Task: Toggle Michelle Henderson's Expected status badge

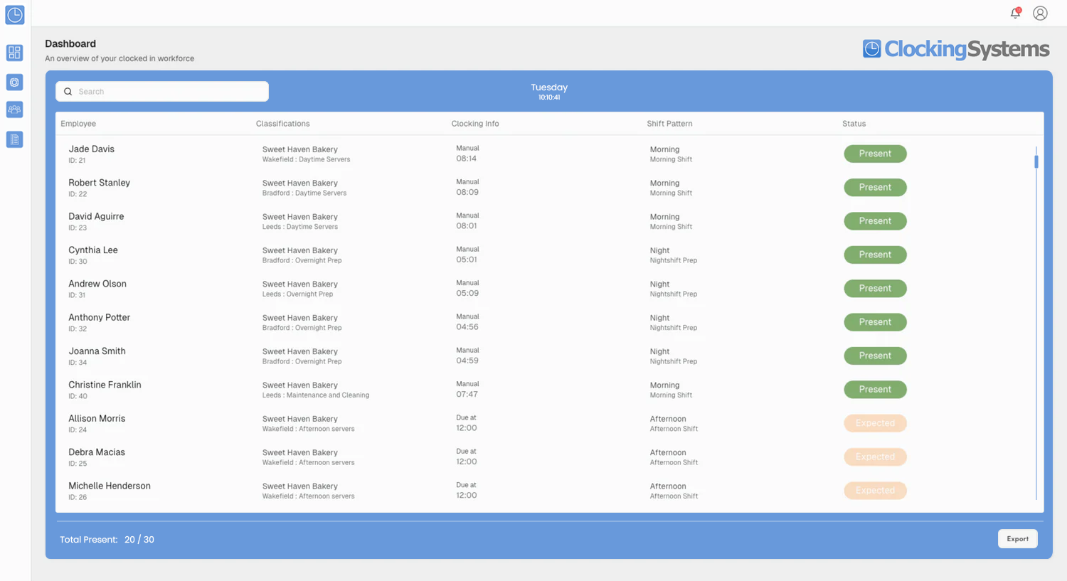Action: pyautogui.click(x=875, y=490)
